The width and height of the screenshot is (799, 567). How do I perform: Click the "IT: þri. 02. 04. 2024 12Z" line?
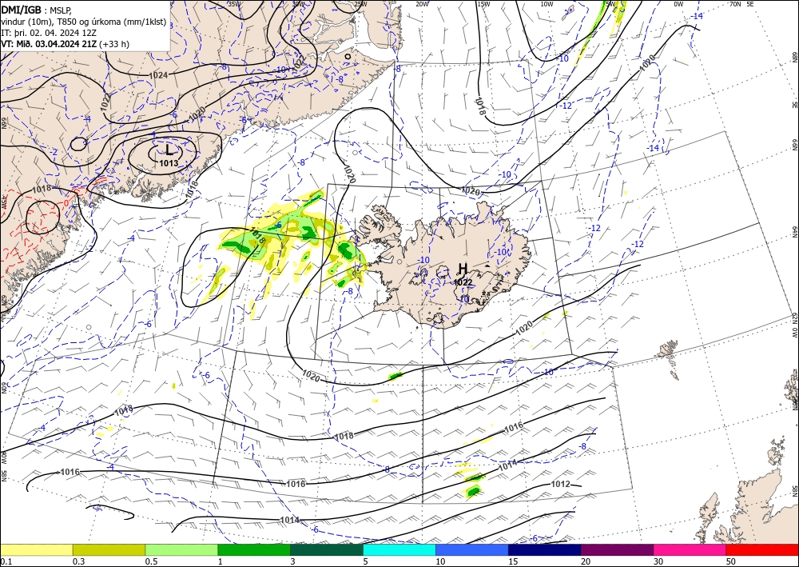[49, 33]
